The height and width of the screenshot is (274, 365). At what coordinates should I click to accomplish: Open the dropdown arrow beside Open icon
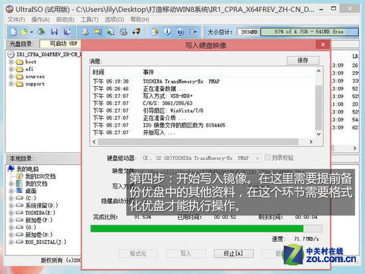[x=31, y=32]
